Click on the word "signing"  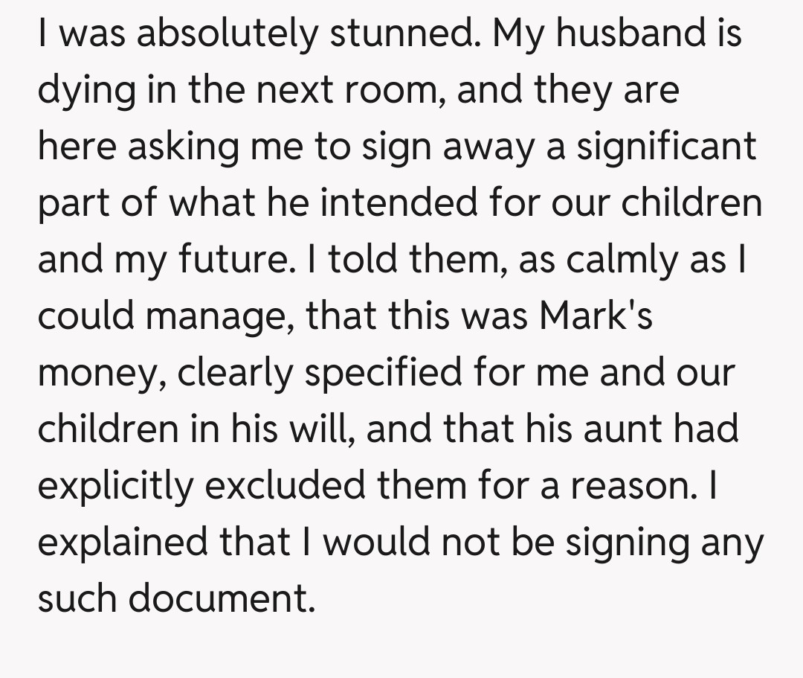(x=624, y=543)
